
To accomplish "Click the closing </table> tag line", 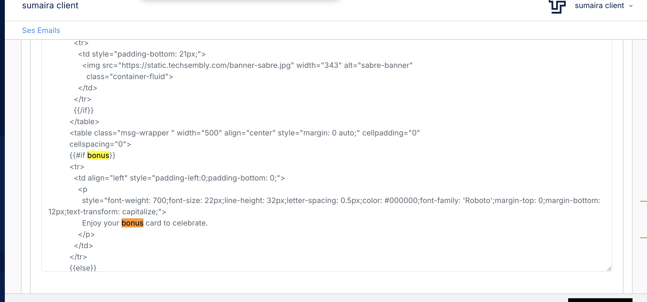I will point(84,121).
